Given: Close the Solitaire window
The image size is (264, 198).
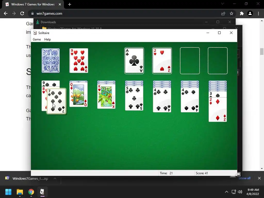Looking at the screenshot, I should (231, 33).
